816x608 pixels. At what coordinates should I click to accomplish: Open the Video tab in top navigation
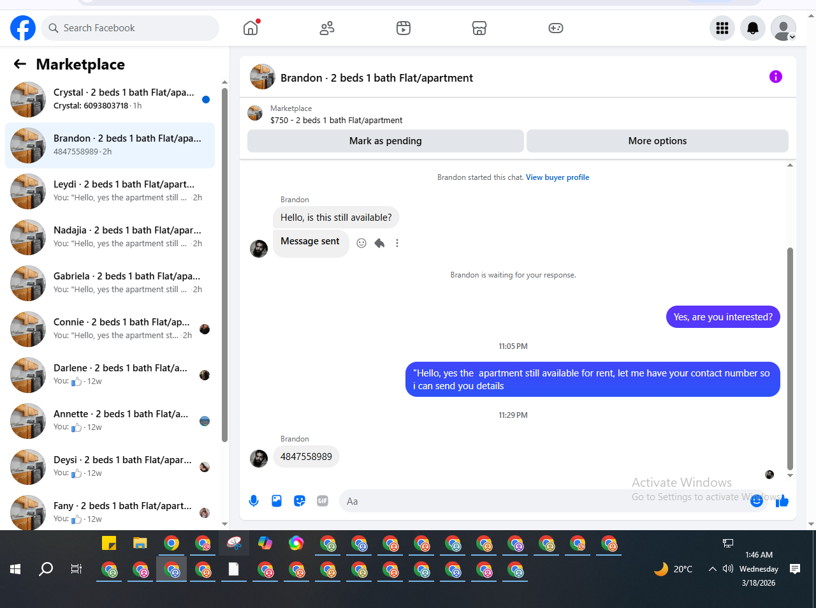404,28
